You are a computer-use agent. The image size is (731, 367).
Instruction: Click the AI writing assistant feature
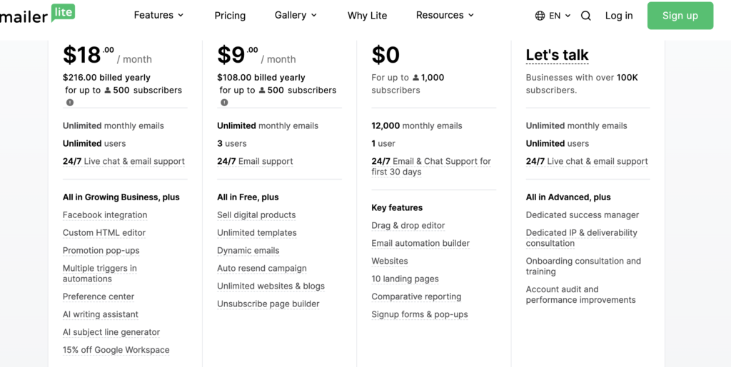(x=101, y=315)
